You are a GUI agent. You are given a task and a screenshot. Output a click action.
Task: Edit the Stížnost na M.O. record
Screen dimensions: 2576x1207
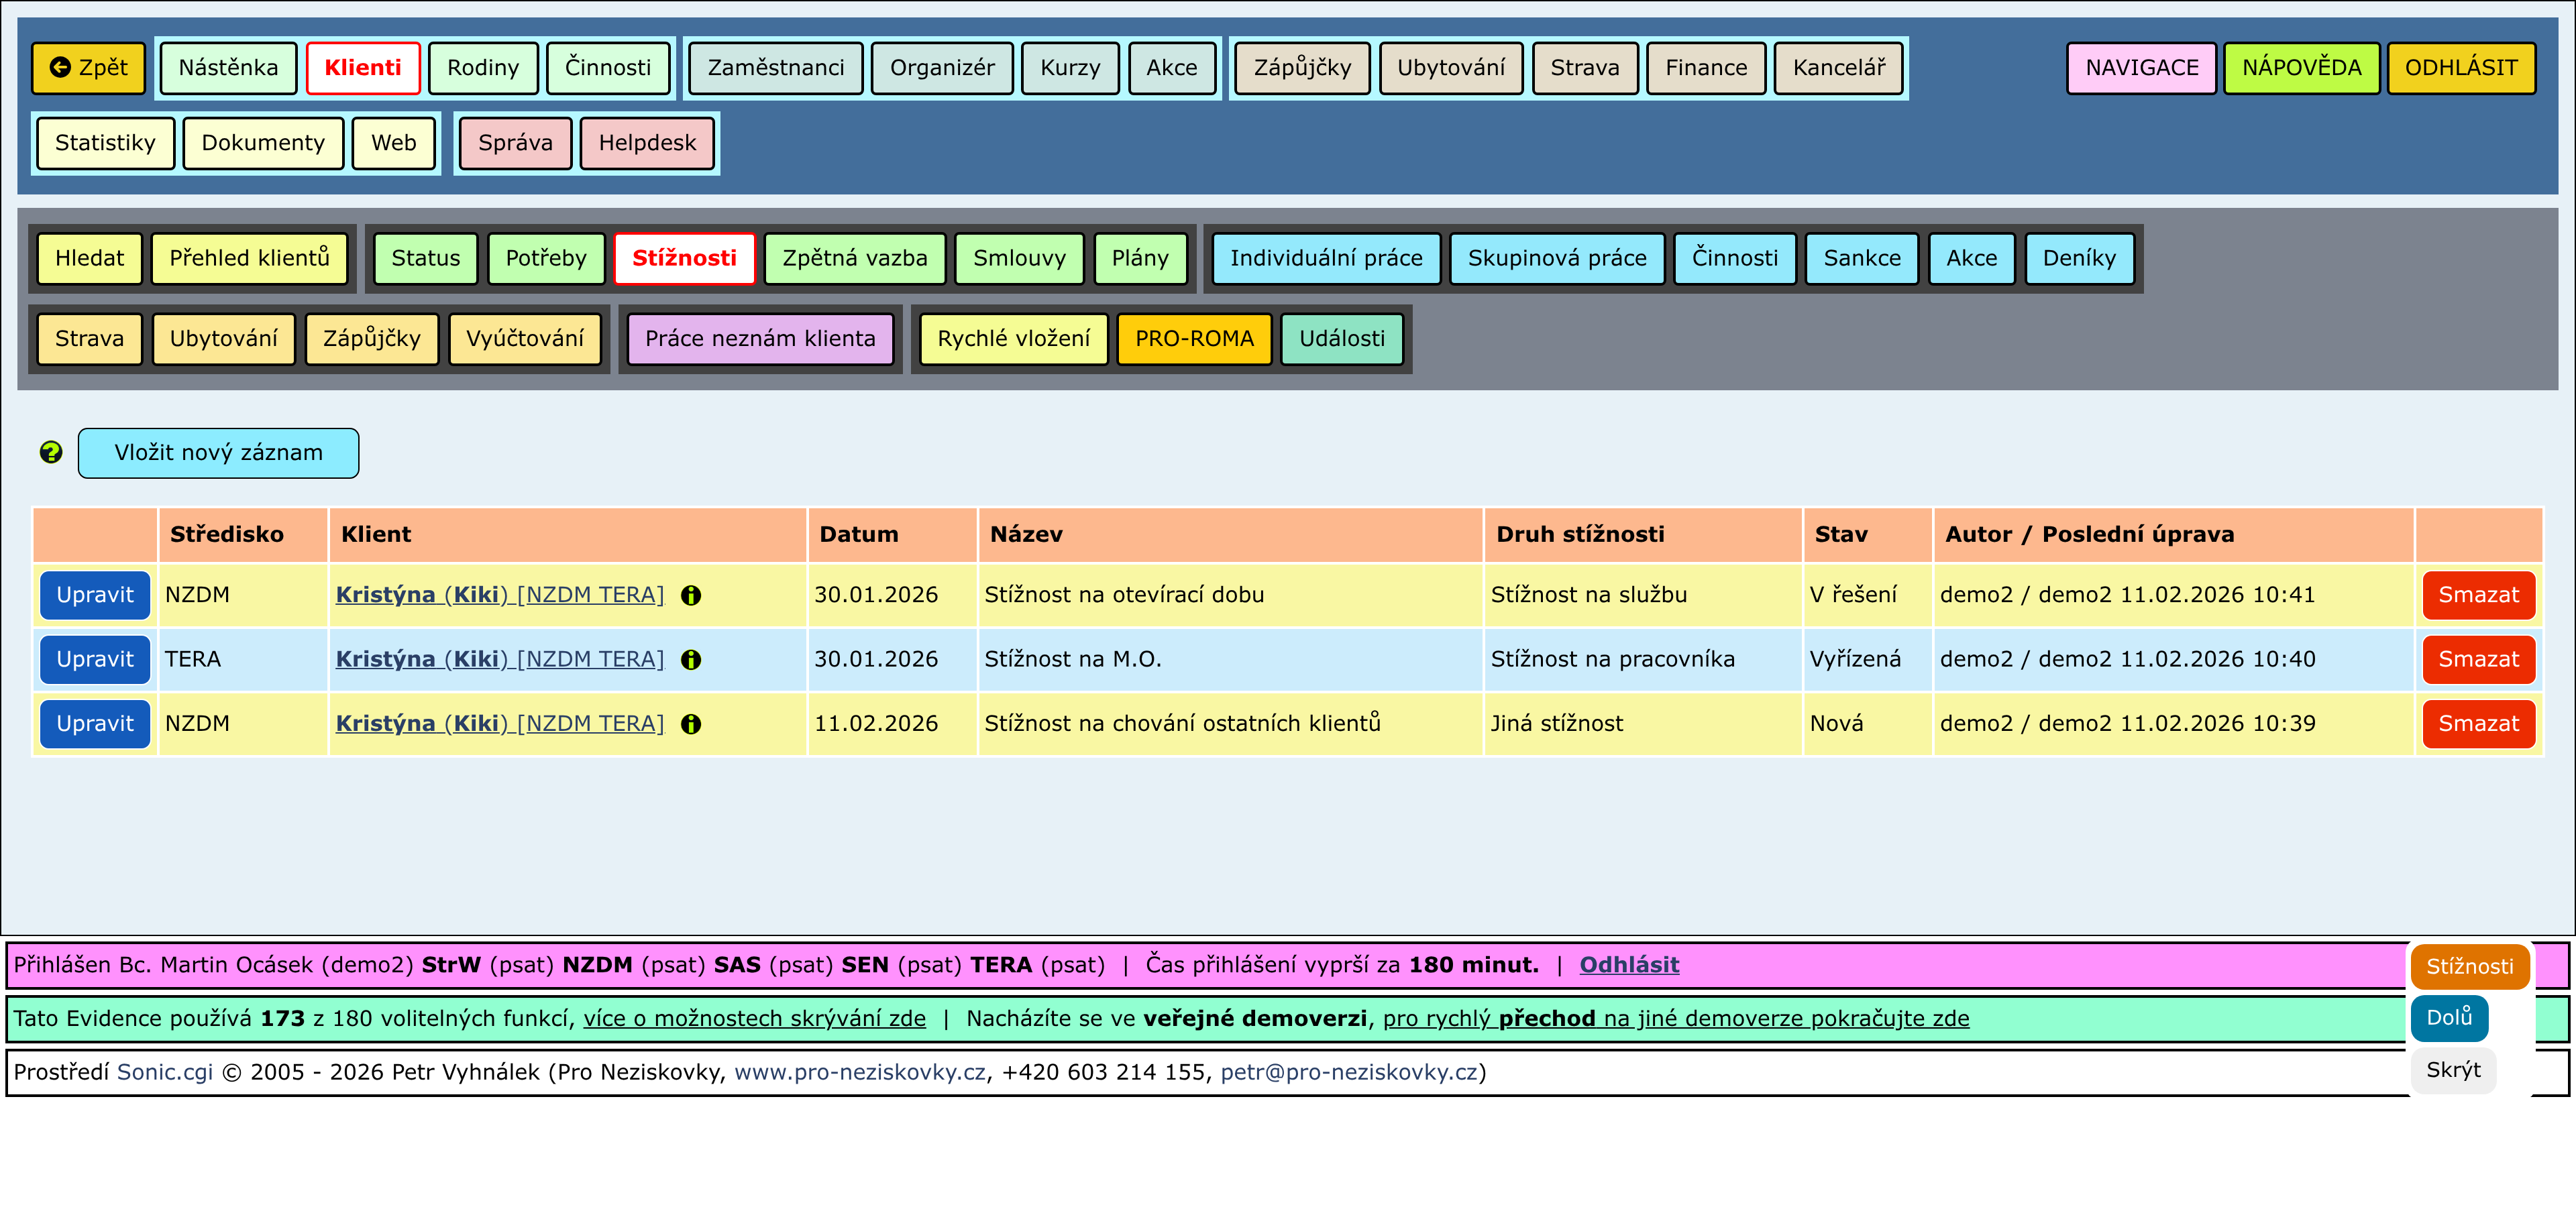[x=95, y=659]
